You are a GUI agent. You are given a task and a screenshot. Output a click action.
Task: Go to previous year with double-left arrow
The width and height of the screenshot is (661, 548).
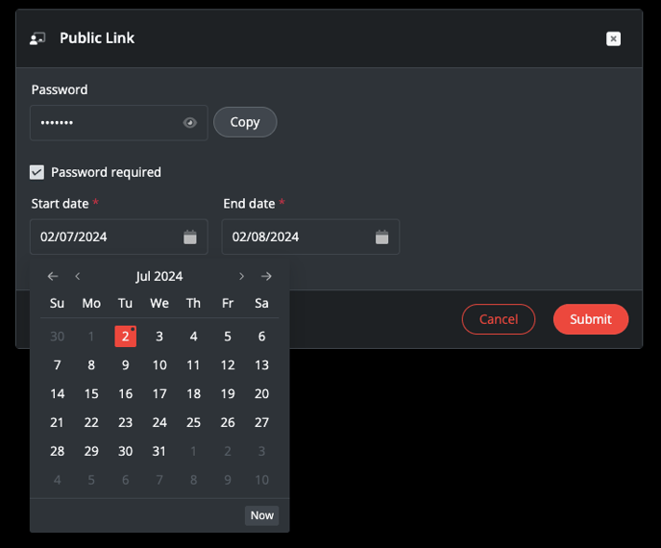[53, 276]
